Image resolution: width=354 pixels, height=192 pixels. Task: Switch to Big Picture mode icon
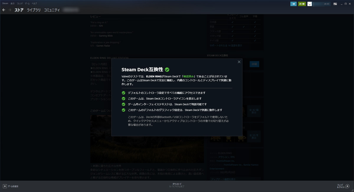tap(335, 4)
